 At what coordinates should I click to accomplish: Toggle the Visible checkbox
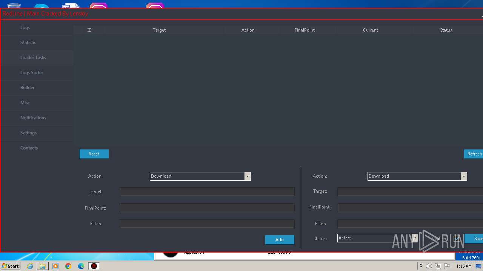pyautogui.click(x=457, y=238)
